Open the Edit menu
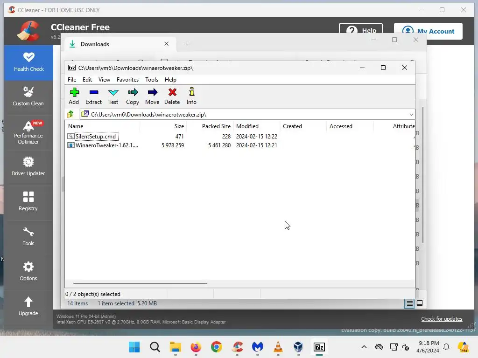Image resolution: width=478 pixels, height=358 pixels. click(x=87, y=79)
